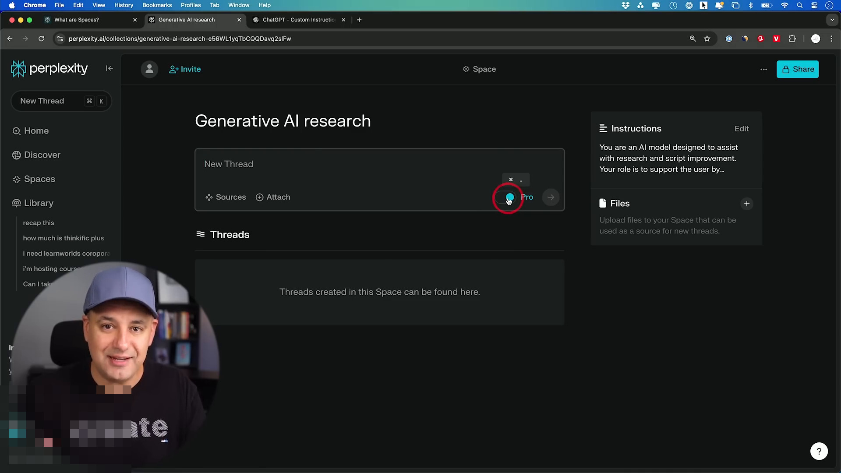Open the Bookmarks menu in the menu bar
This screenshot has width=841, height=473.
point(157,5)
